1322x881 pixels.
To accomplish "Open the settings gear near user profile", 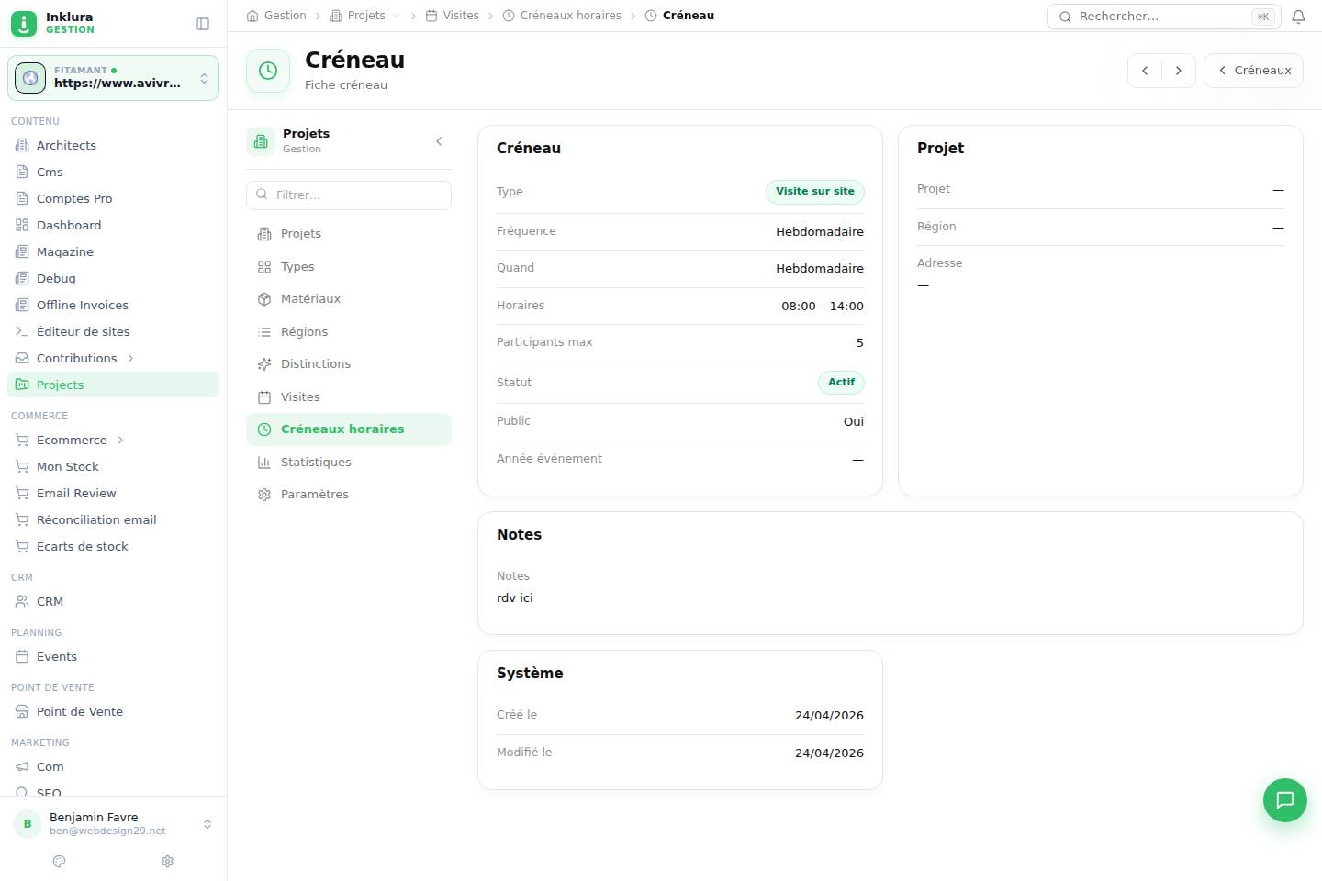I will click(167, 861).
